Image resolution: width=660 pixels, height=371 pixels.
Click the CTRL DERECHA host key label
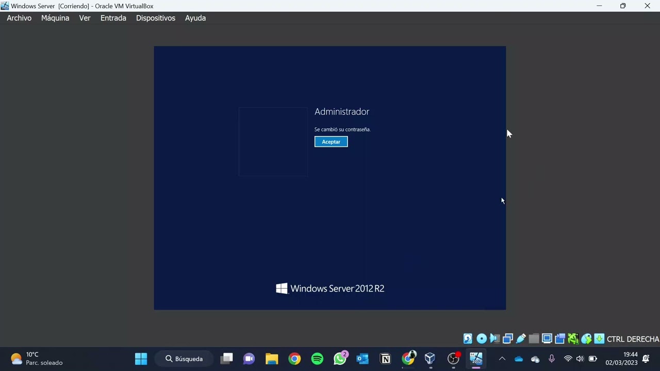633,339
